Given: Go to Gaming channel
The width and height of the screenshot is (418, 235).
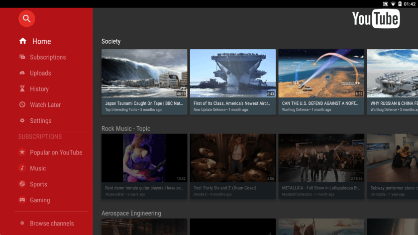Looking at the screenshot, I should (x=40, y=200).
